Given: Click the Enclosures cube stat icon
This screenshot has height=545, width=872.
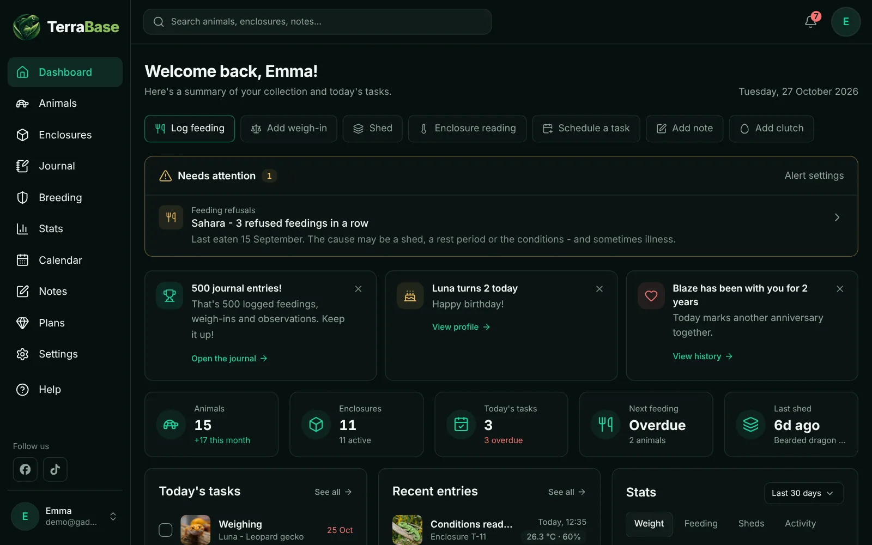Looking at the screenshot, I should pyautogui.click(x=316, y=424).
